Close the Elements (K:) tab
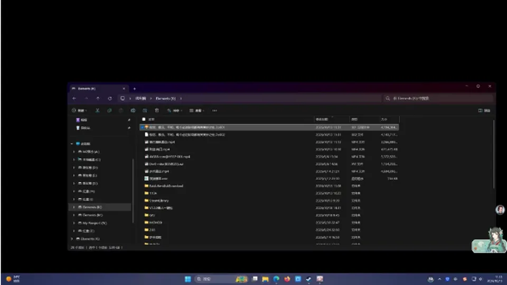Image resolution: width=507 pixels, height=285 pixels. click(x=124, y=89)
